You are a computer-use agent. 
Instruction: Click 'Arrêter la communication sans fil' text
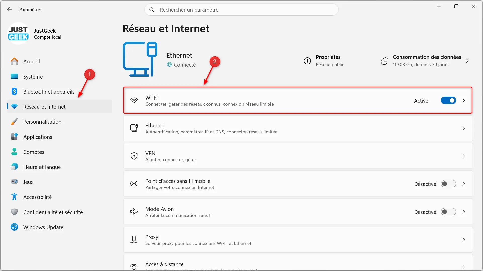click(x=179, y=215)
